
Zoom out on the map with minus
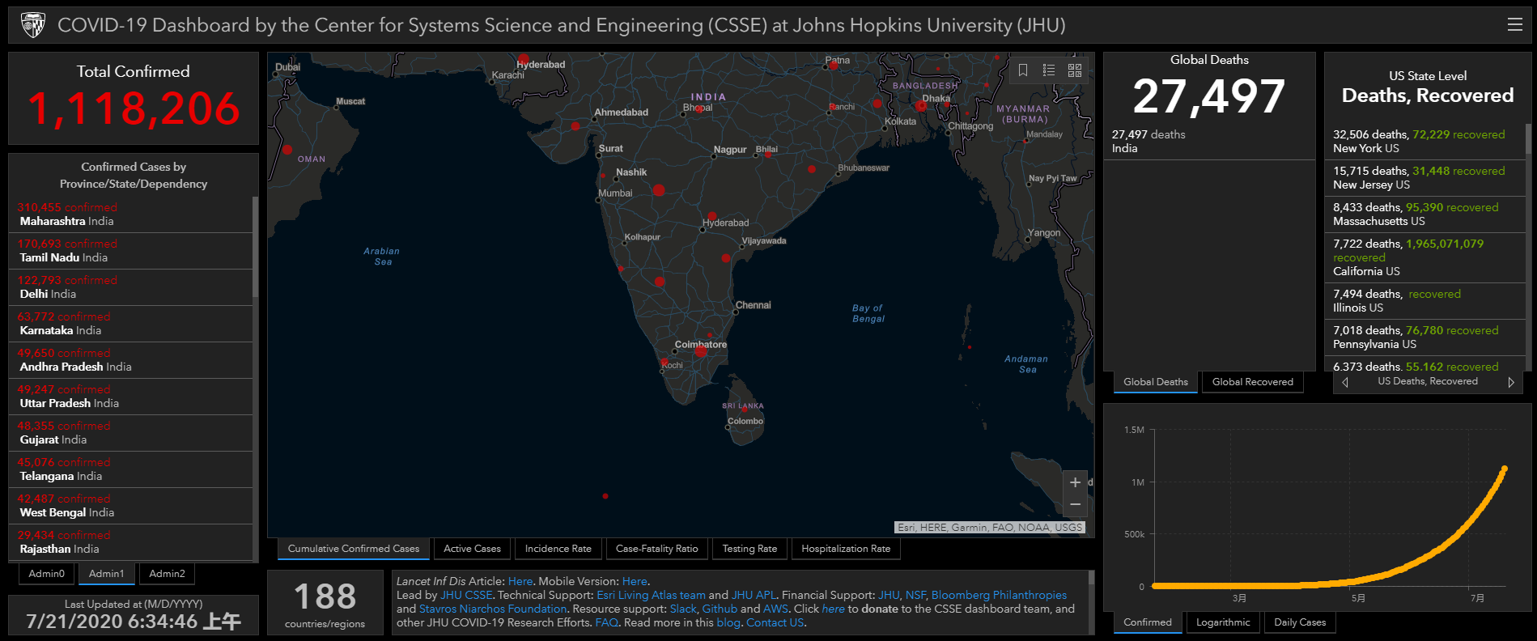point(1075,504)
